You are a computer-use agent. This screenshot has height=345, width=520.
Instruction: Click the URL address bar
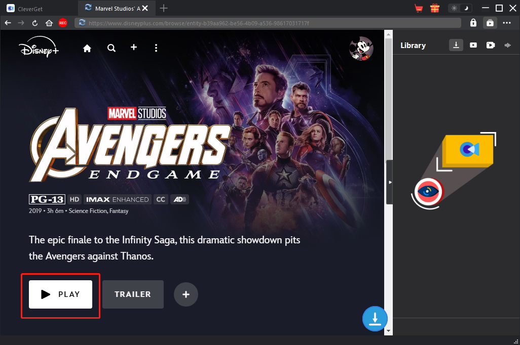(x=269, y=23)
